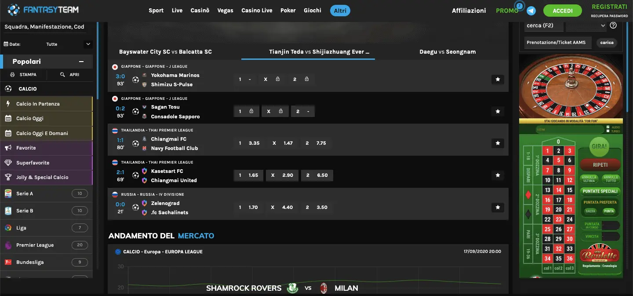Click Prenotazione/Ticket AAMS field
The width and height of the screenshot is (633, 296).
[x=557, y=43]
